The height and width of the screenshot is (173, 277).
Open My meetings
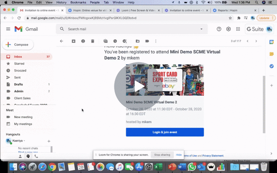(x=23, y=124)
